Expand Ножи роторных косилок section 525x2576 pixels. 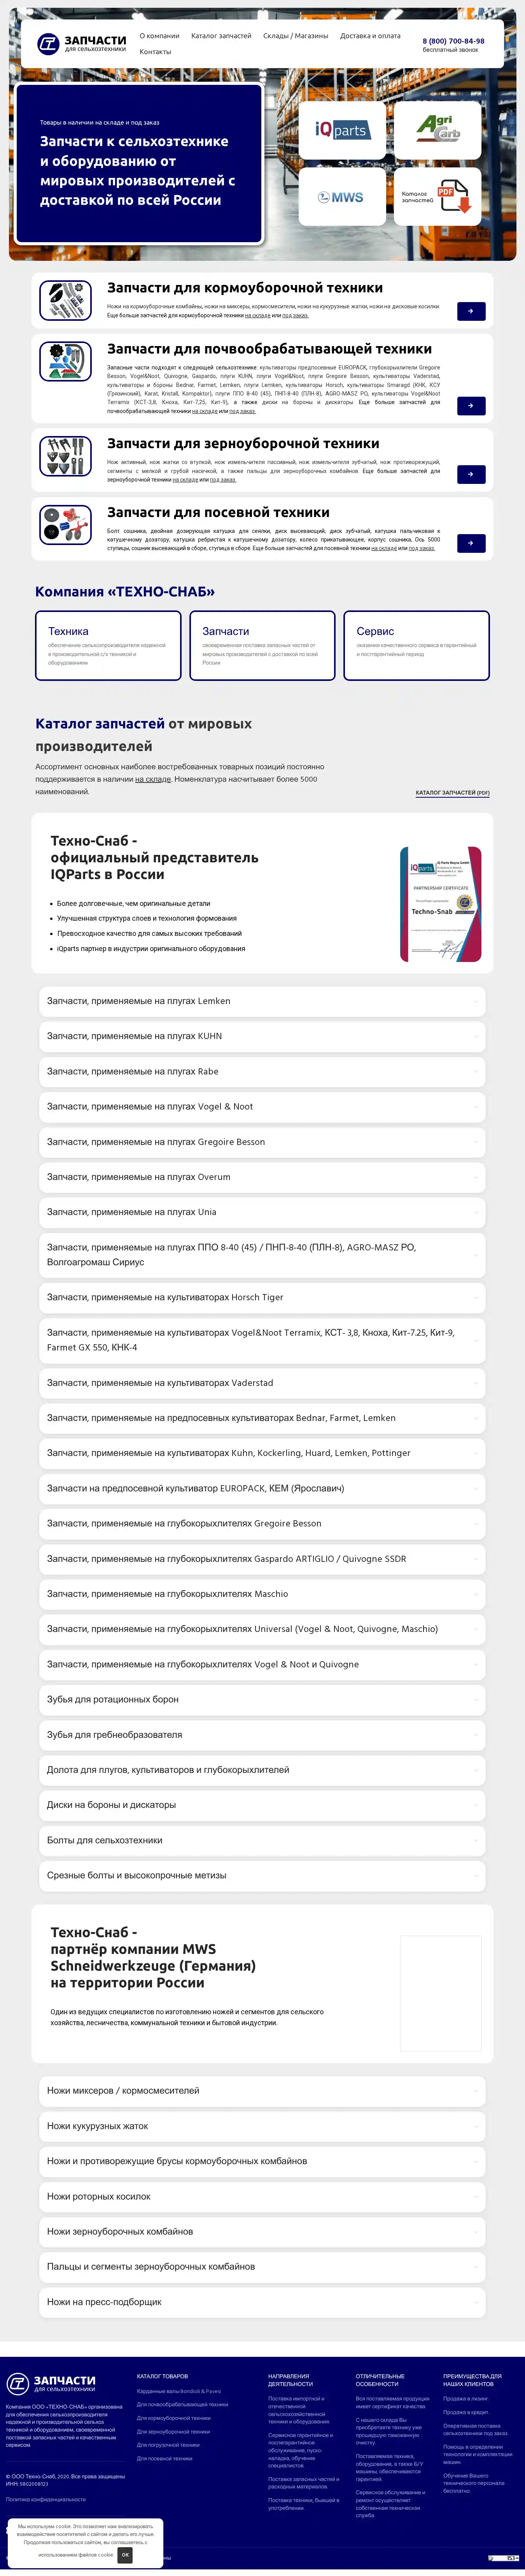click(x=261, y=2197)
